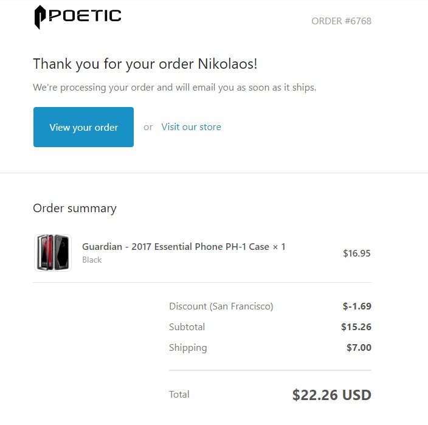Follow the Visit our store link
Screen dimensions: 428x425
pyautogui.click(x=191, y=127)
